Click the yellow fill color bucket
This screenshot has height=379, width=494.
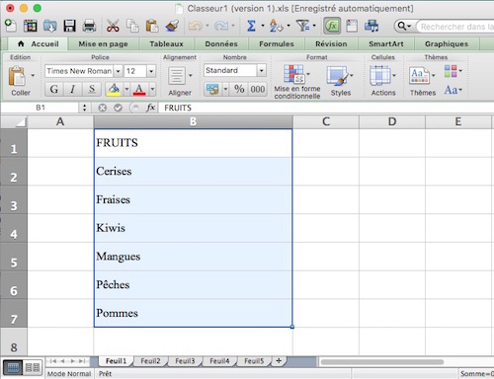point(114,89)
